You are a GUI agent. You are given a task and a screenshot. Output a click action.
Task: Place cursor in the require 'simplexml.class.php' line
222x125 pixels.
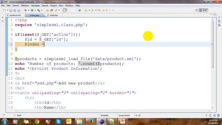point(51,25)
